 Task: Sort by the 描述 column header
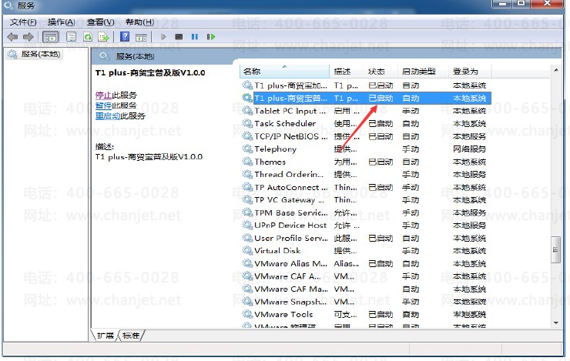(x=347, y=72)
